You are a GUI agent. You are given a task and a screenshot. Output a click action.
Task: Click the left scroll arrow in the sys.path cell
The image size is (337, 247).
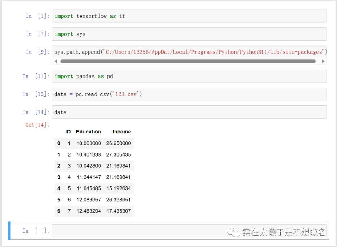click(x=56, y=61)
